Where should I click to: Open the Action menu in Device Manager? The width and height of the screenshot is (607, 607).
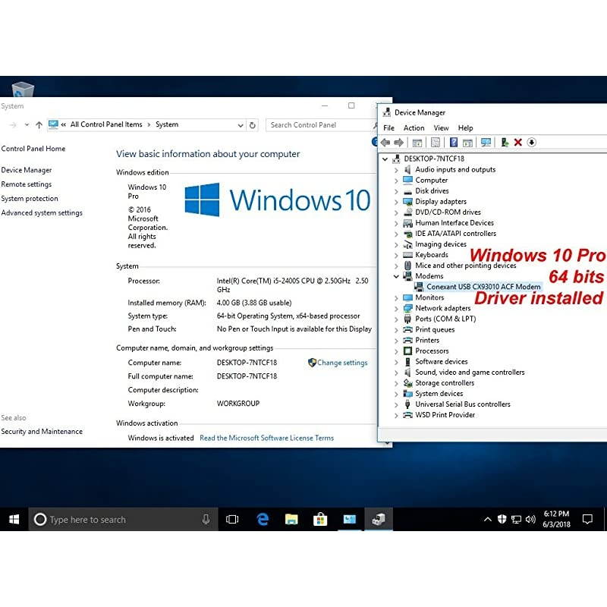414,128
